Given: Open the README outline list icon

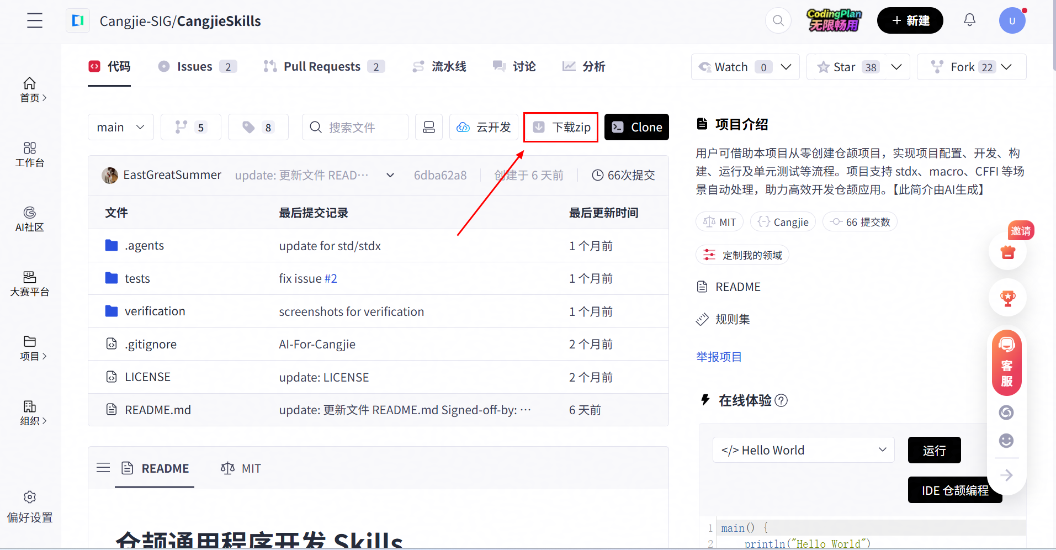Looking at the screenshot, I should (x=103, y=468).
